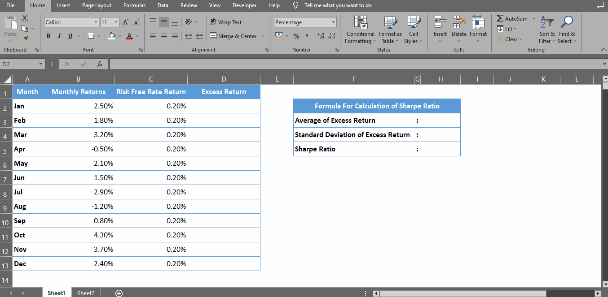Expand the Merge & Center options
Image resolution: width=608 pixels, height=297 pixels.
[x=262, y=36]
